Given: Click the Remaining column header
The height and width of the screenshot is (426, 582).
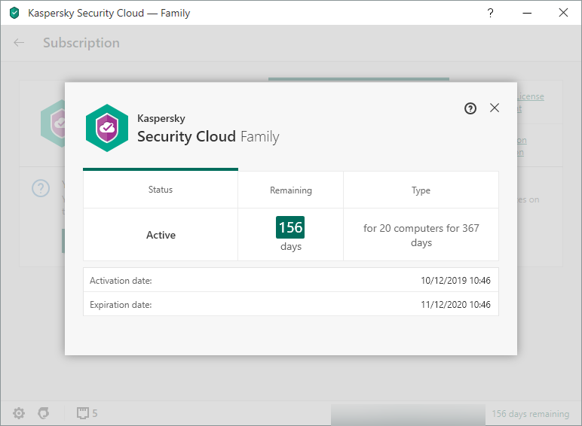Looking at the screenshot, I should point(291,190).
